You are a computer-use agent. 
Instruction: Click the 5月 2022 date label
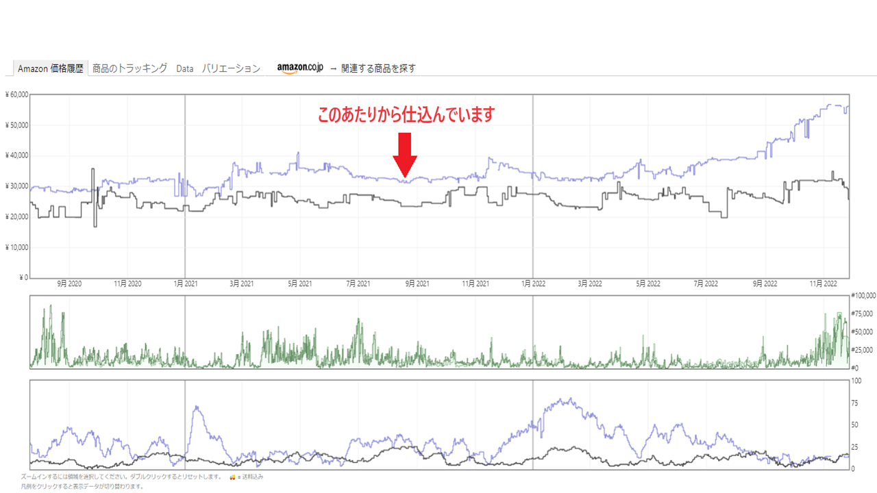648,283
